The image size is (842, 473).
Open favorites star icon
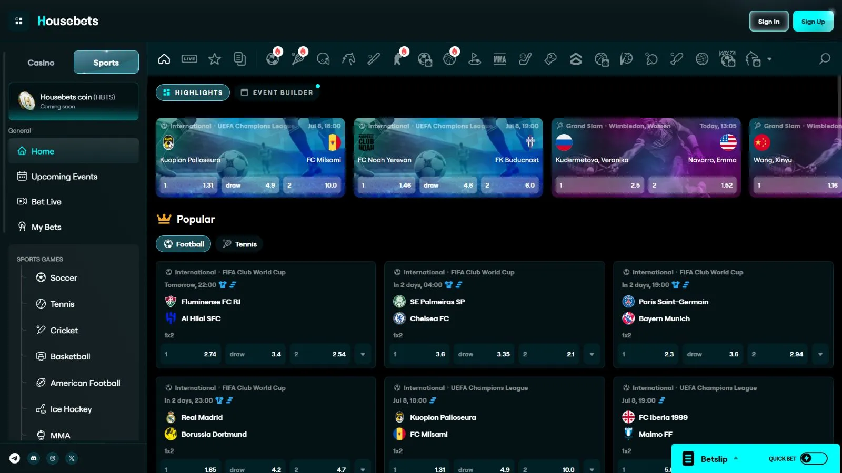point(215,59)
